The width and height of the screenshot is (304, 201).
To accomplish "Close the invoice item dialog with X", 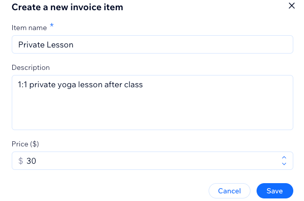I will [x=292, y=6].
